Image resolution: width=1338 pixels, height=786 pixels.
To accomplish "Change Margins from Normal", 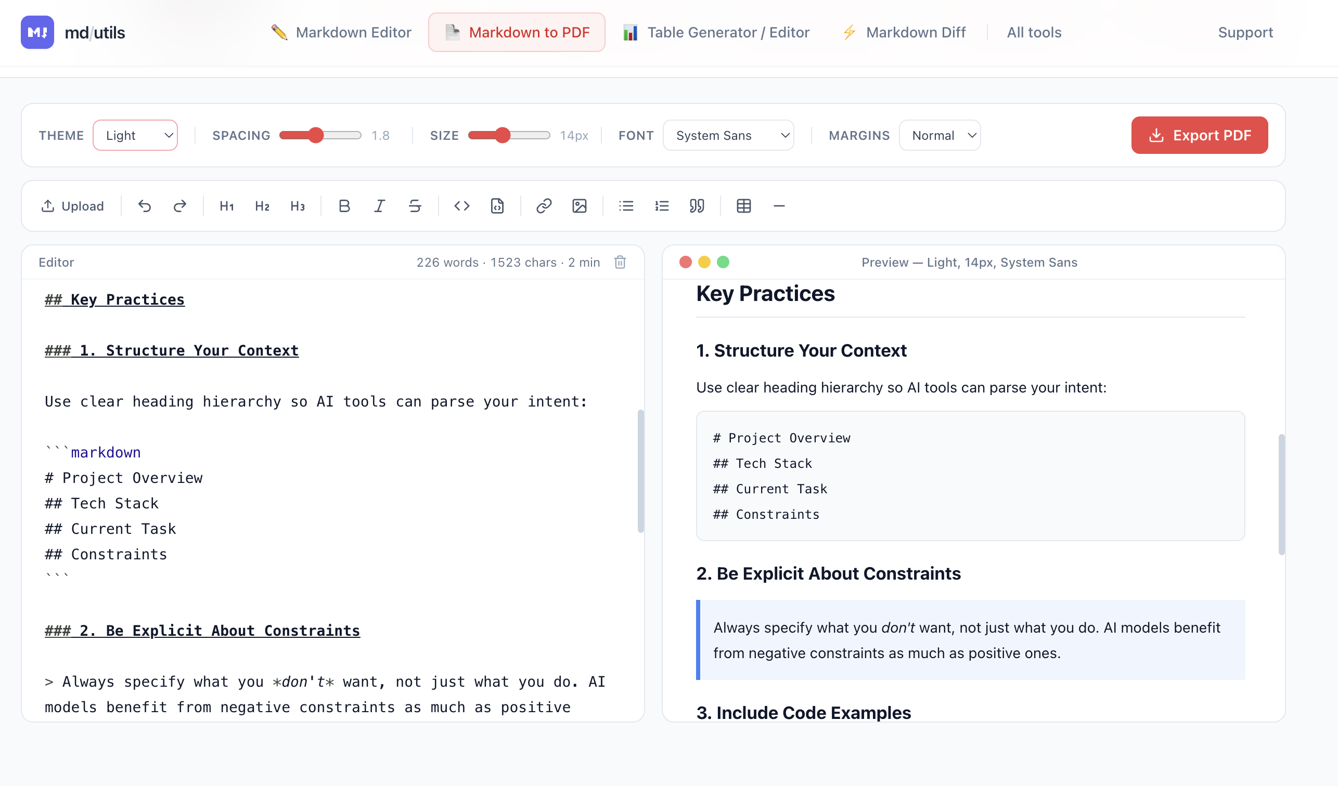I will 940,135.
